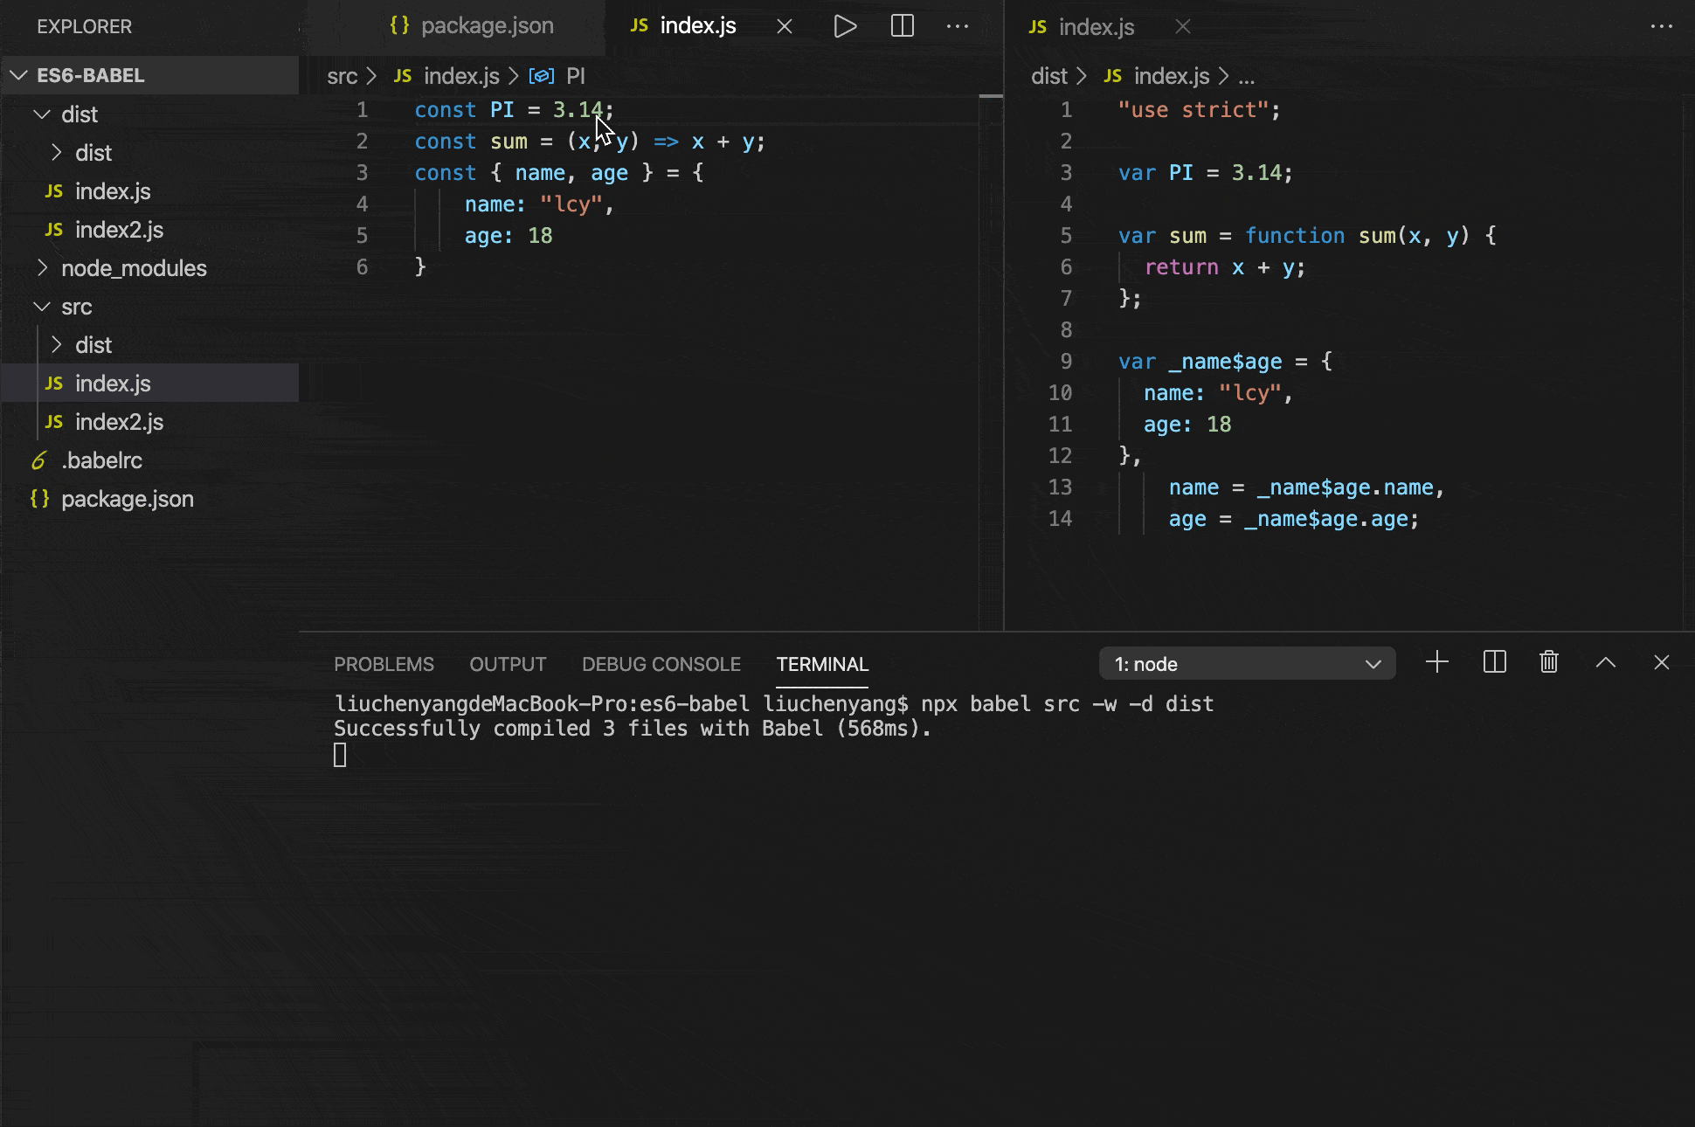
Task: Open left editor More Actions ellipsis
Action: pos(958,26)
